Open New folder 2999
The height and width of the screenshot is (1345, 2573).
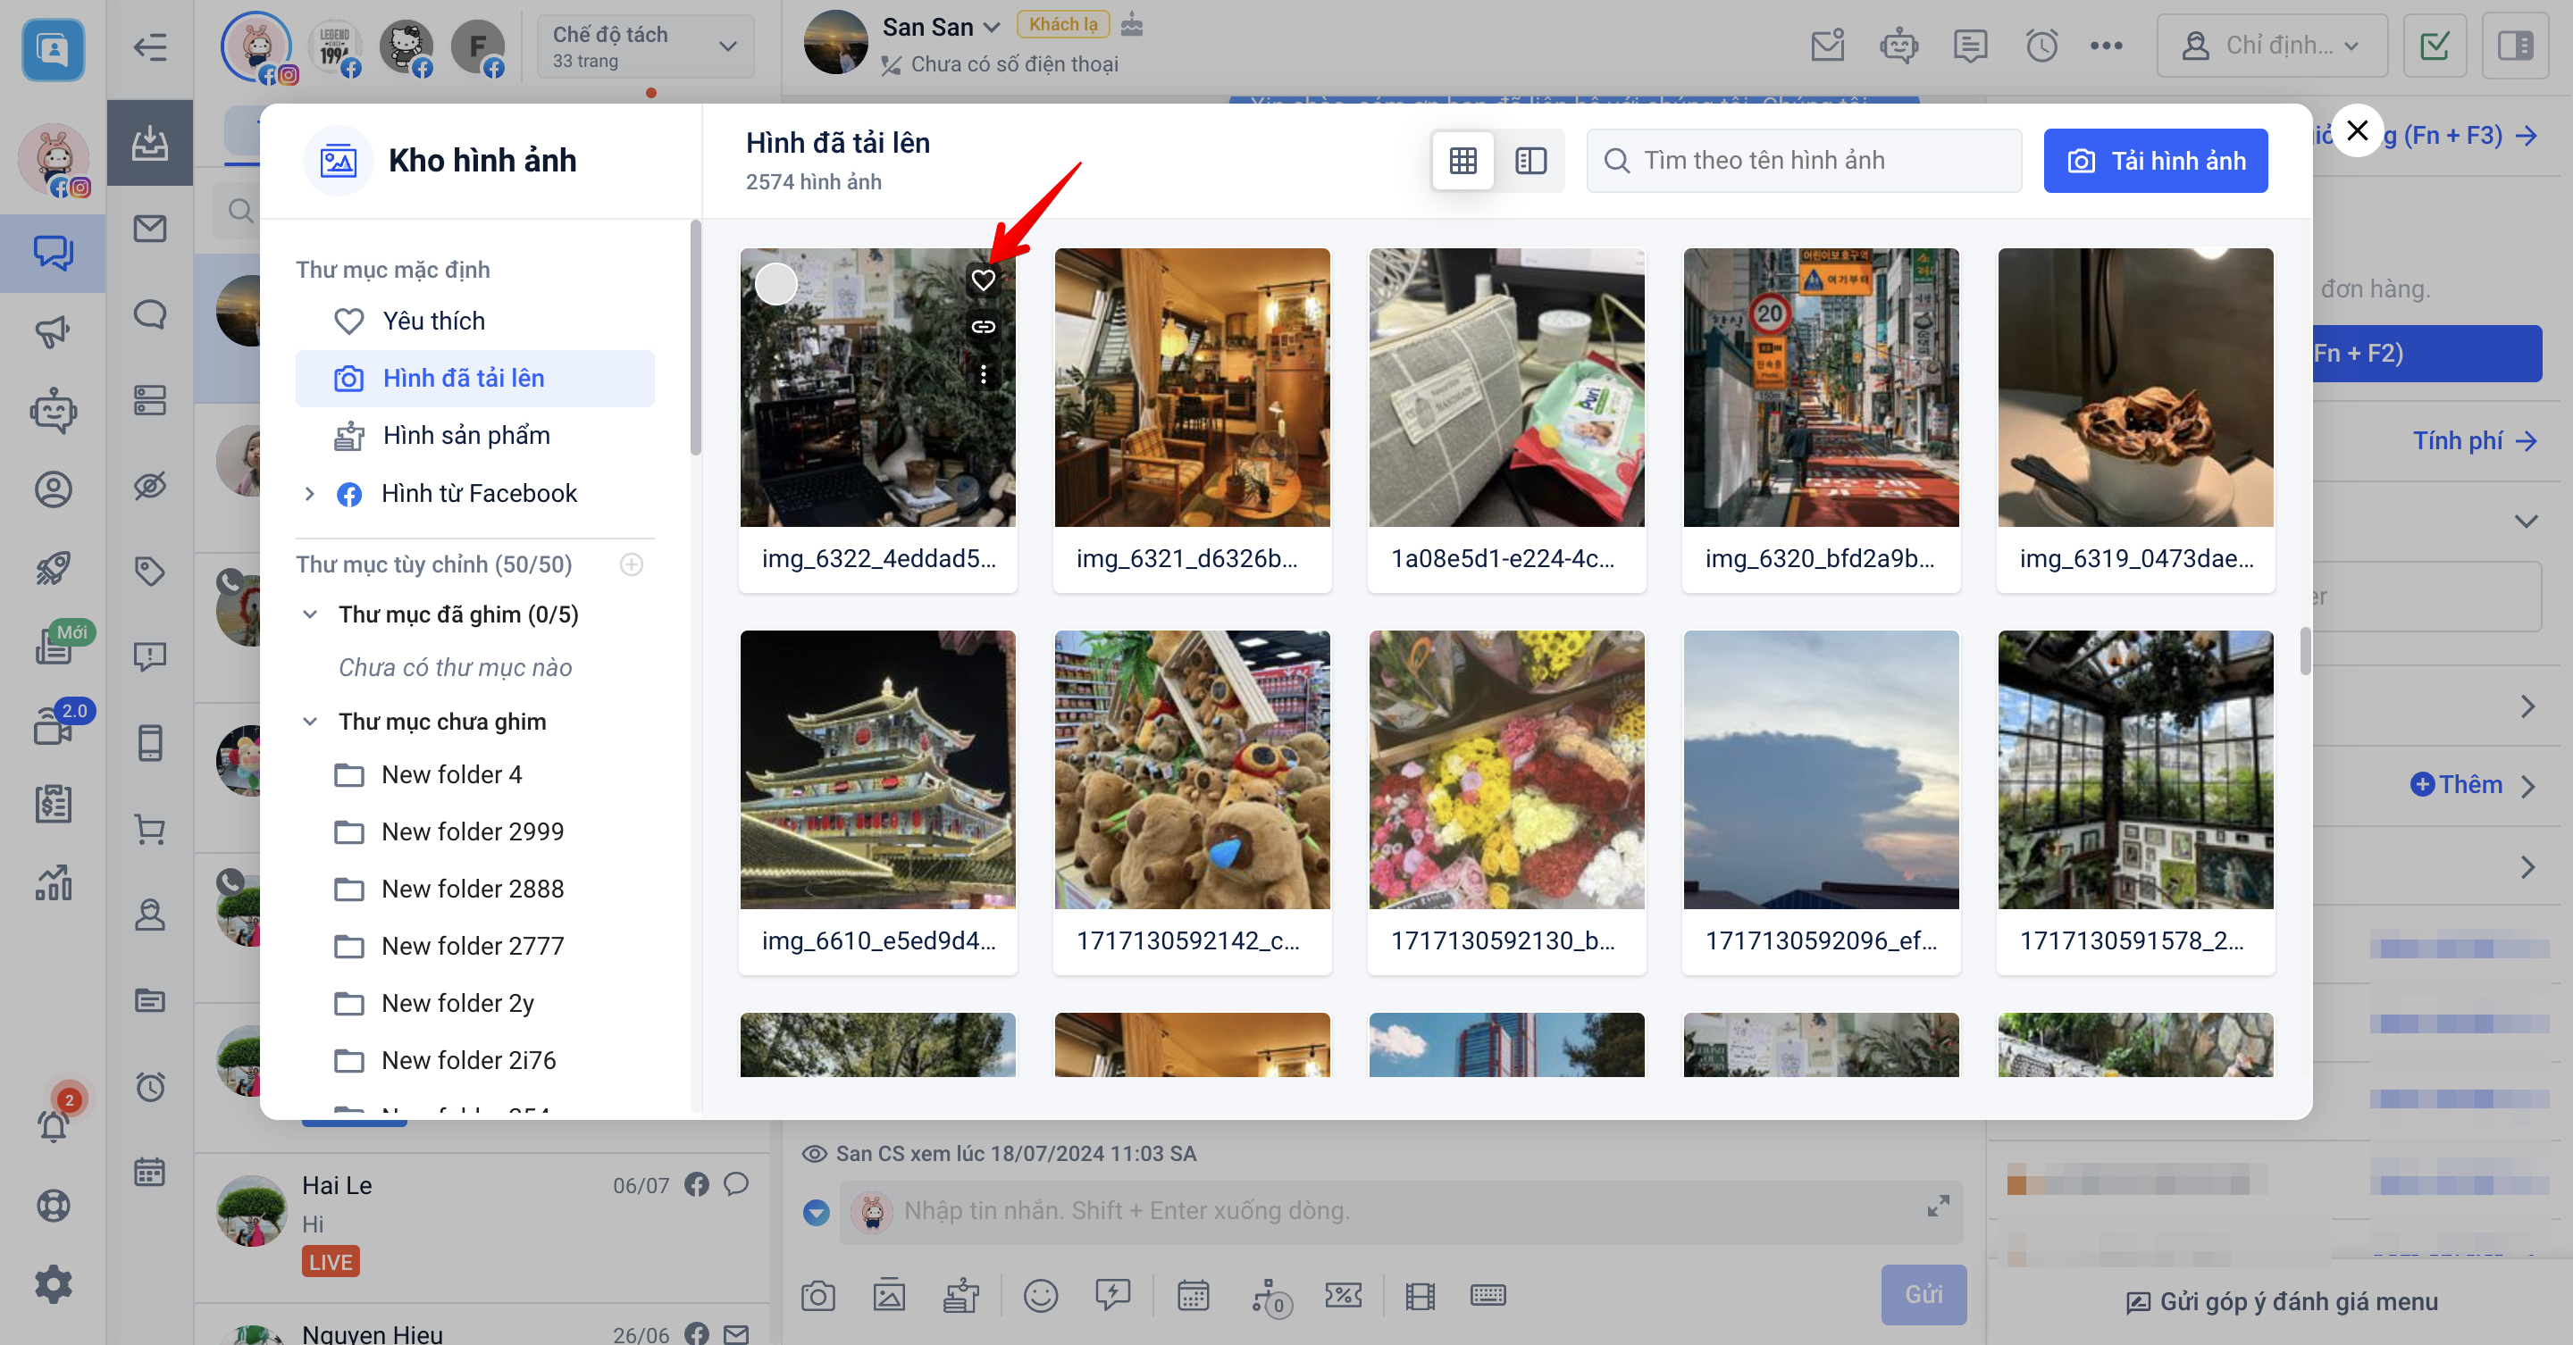coord(472,831)
